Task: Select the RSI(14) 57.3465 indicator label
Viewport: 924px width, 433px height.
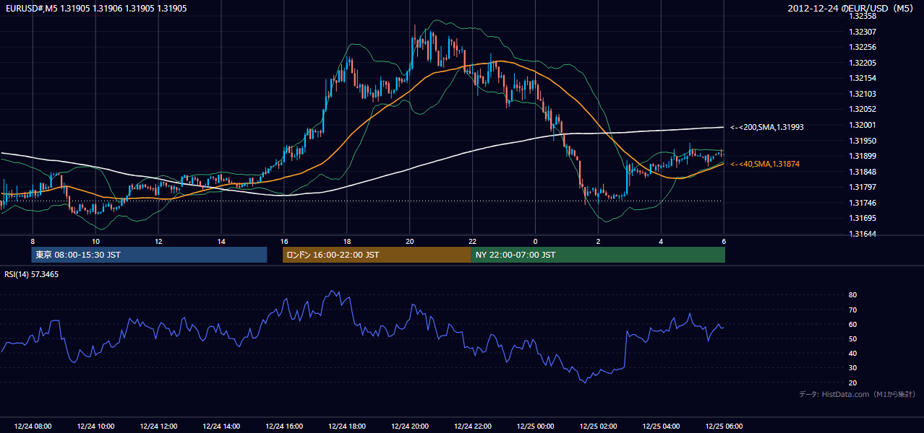Action: [32, 274]
